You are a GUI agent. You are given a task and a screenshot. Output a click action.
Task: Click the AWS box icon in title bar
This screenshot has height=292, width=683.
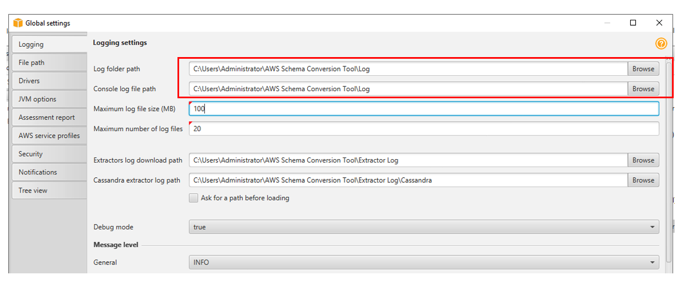[x=18, y=23]
